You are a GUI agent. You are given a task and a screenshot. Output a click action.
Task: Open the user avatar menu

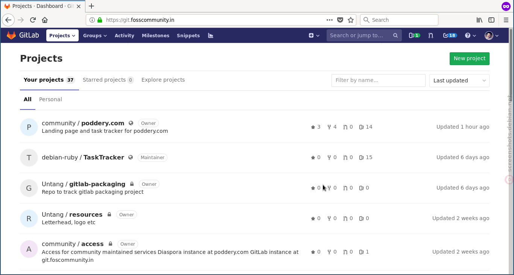click(492, 35)
